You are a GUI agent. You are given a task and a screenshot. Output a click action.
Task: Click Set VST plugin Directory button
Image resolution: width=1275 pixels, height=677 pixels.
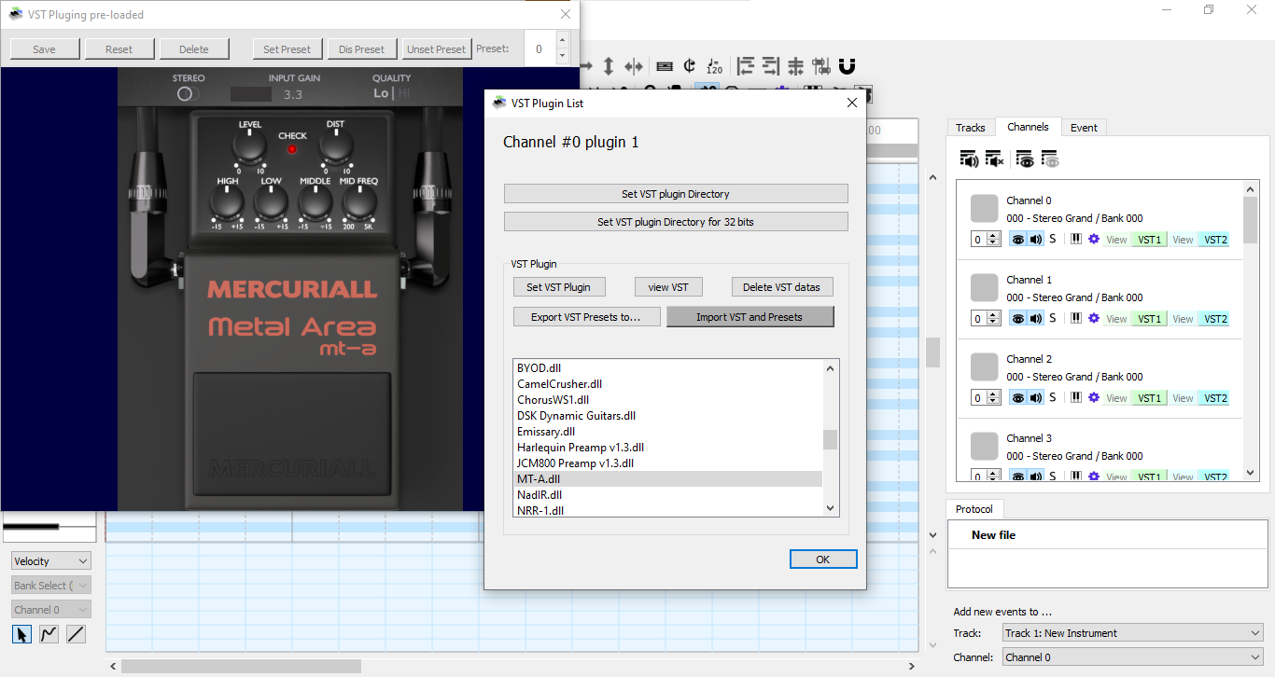pos(676,194)
